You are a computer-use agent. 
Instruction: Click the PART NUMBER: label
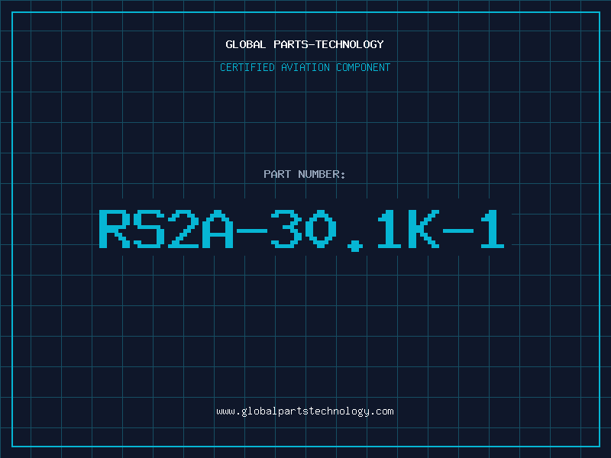point(304,174)
